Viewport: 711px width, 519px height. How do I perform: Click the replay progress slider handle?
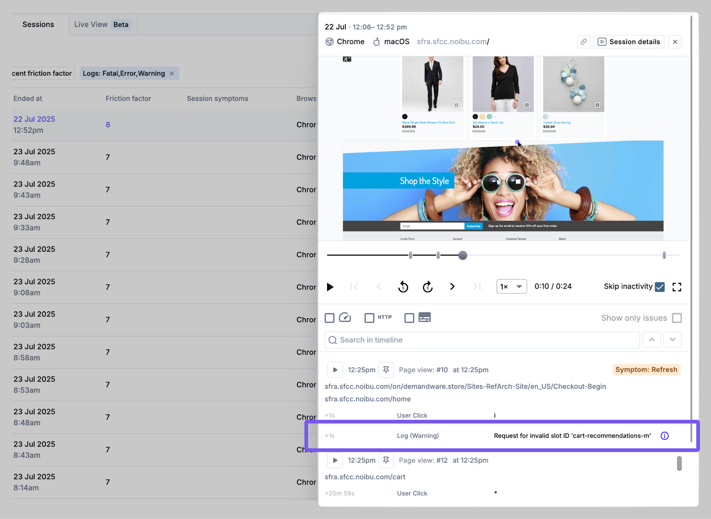point(463,255)
